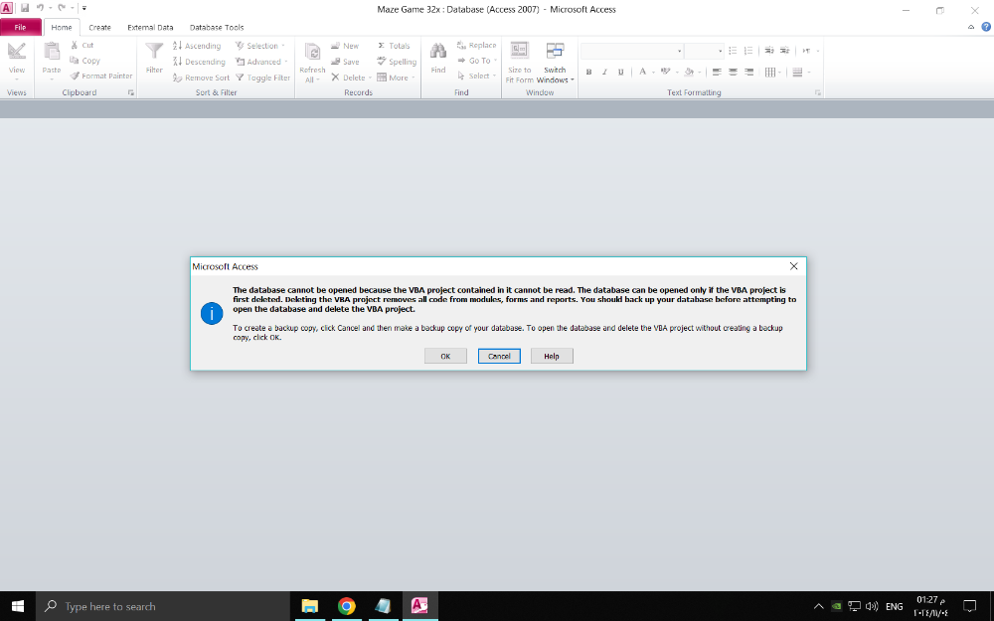
Task: Open the Delete record dropdown
Action: point(351,78)
